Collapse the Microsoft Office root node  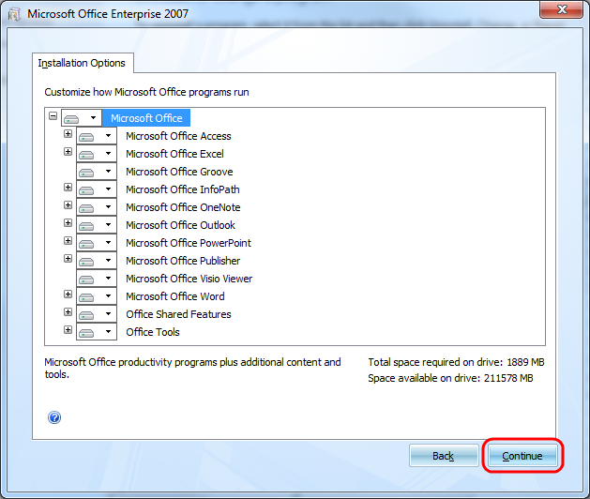tap(53, 116)
